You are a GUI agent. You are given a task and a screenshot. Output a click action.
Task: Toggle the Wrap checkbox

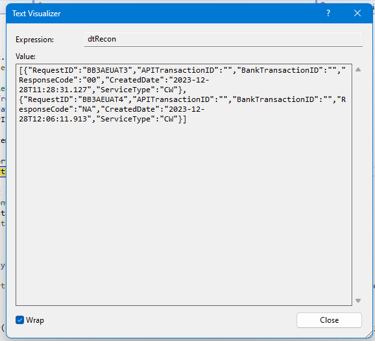[19, 320]
